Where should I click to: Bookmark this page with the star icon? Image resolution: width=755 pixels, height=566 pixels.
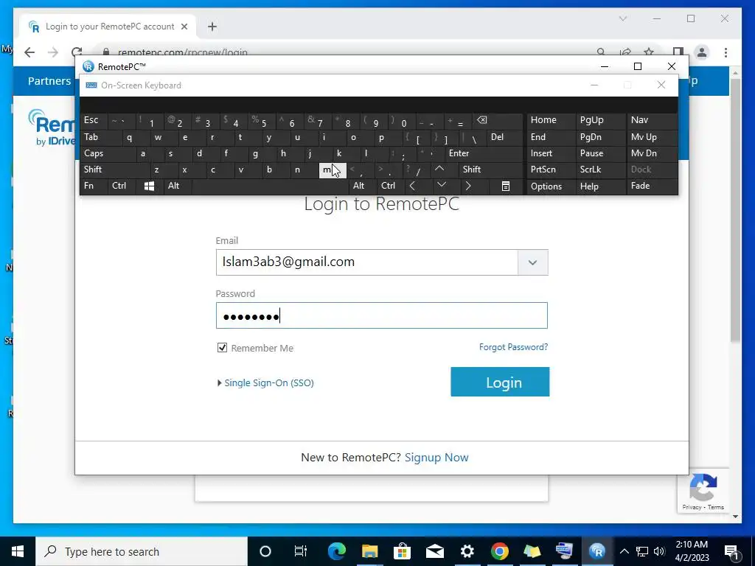[x=649, y=52]
